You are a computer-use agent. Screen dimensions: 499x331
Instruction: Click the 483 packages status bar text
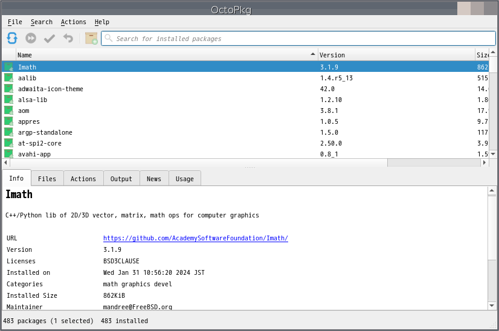coord(48,321)
